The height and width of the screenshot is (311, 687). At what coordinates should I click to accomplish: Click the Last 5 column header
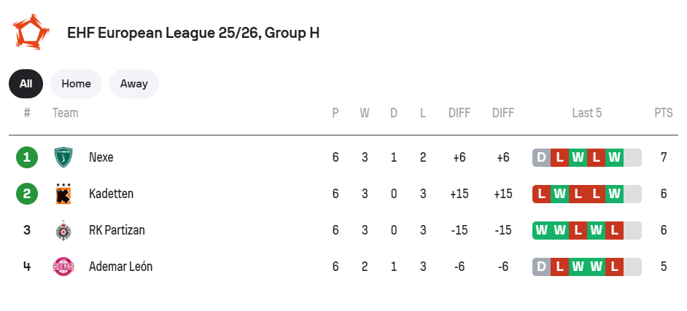coord(586,113)
